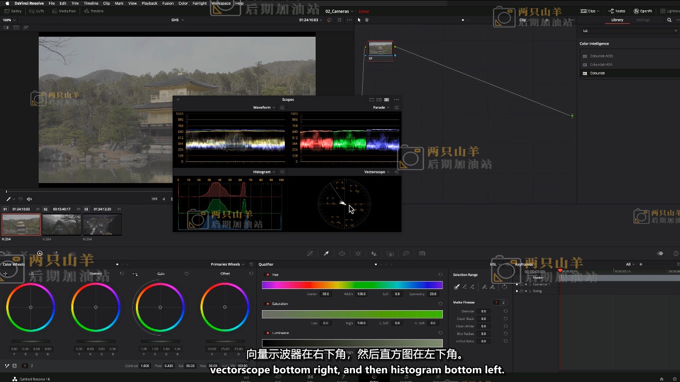The width and height of the screenshot is (680, 382).
Task: Toggle the Luminance qualifier switch
Action: click(268, 333)
